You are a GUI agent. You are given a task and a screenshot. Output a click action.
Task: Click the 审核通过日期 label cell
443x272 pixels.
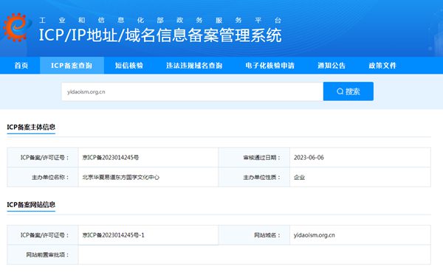pyautogui.click(x=254, y=158)
